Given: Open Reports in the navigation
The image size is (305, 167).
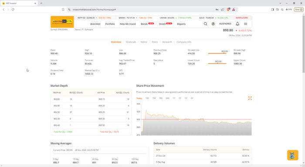Looking at the screenshot, I should coord(181,24).
